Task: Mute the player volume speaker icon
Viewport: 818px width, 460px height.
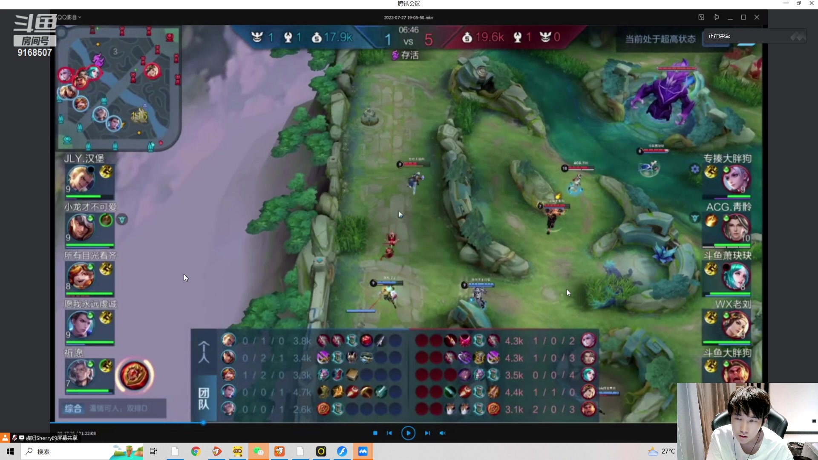Action: coord(443,433)
